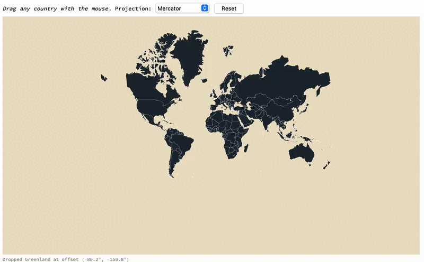The width and height of the screenshot is (424, 262).
Task: Click the Reset button
Action: tap(229, 8)
